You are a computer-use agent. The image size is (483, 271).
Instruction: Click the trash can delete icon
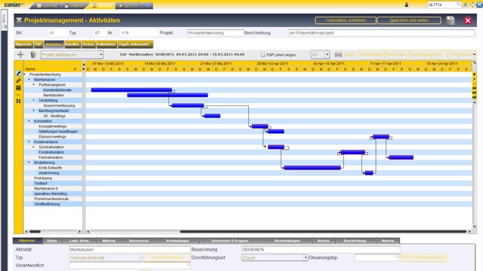tap(33, 55)
